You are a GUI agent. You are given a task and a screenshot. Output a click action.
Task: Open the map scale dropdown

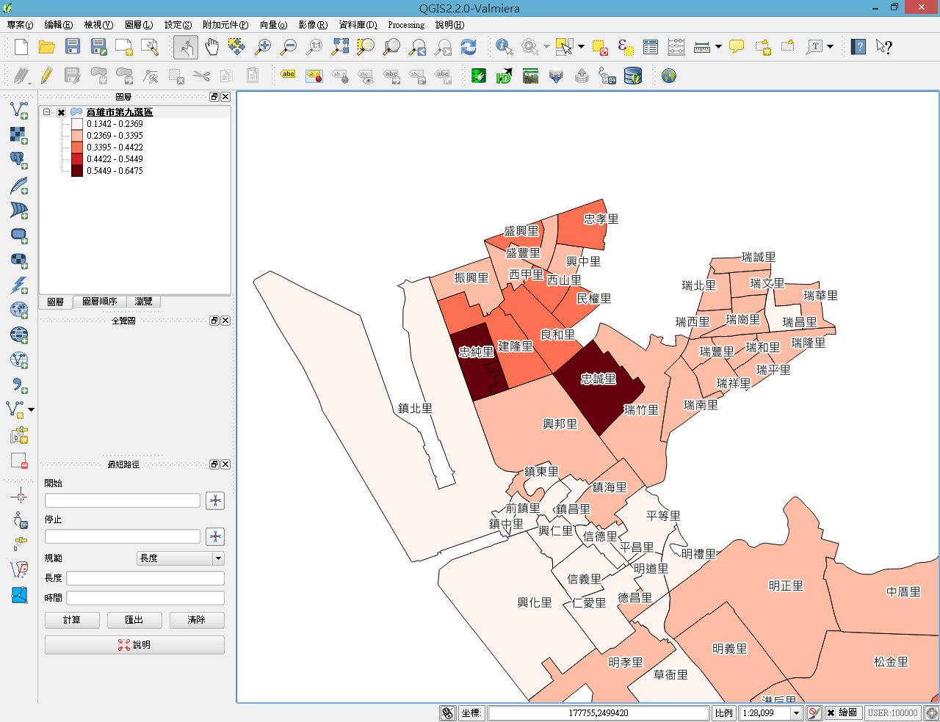pyautogui.click(x=796, y=712)
